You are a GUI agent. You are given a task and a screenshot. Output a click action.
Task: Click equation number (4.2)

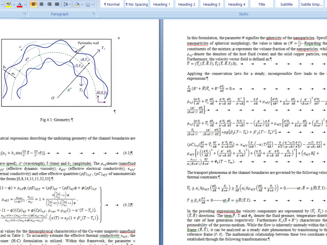click(x=127, y=205)
